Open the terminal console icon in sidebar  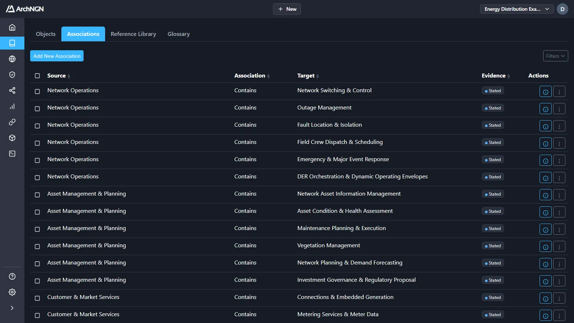(x=12, y=154)
